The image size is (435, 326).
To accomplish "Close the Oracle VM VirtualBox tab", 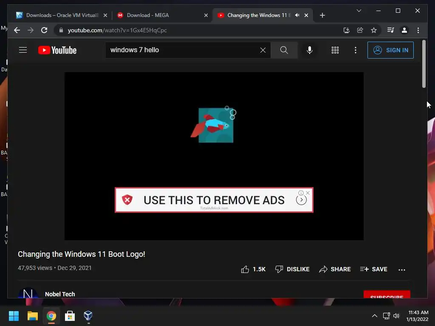I will [105, 15].
